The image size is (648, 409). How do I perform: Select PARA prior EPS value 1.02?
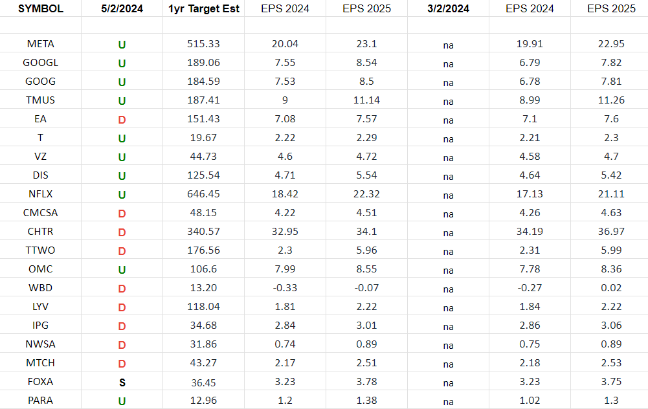click(x=530, y=401)
